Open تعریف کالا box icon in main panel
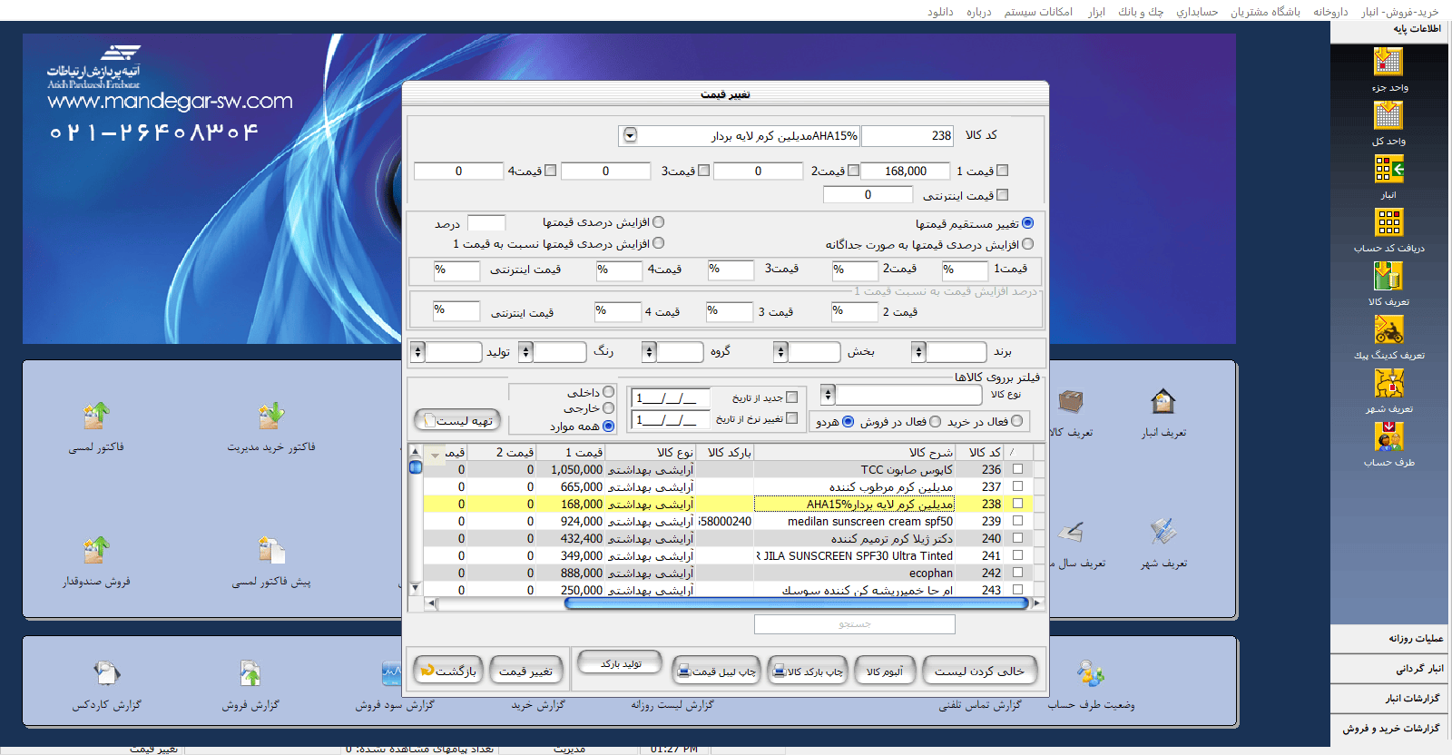The height and width of the screenshot is (755, 1452). pos(1071,401)
